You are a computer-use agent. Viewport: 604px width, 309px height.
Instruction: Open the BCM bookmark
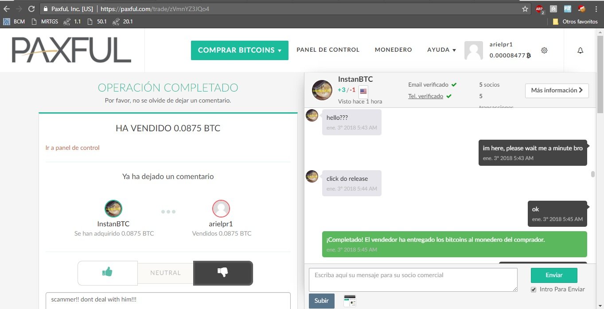pyautogui.click(x=14, y=21)
